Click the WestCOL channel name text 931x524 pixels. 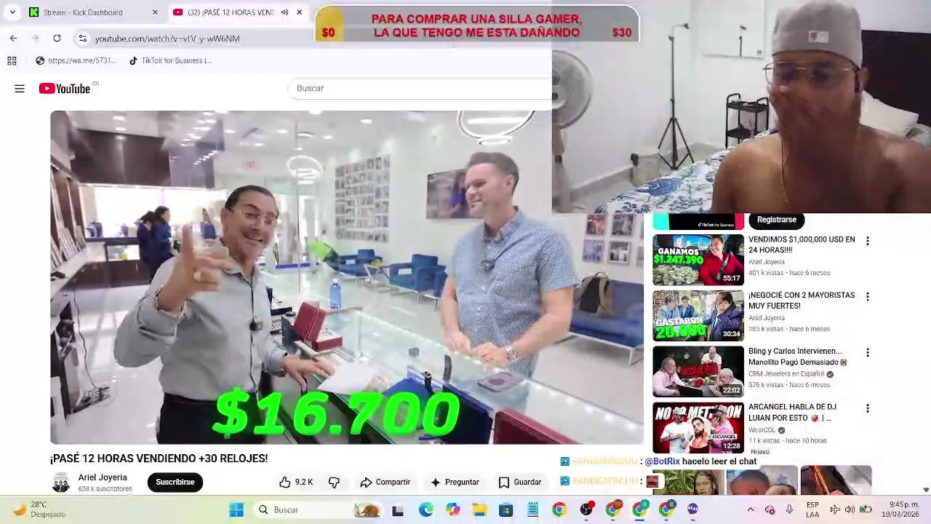pyautogui.click(x=762, y=430)
